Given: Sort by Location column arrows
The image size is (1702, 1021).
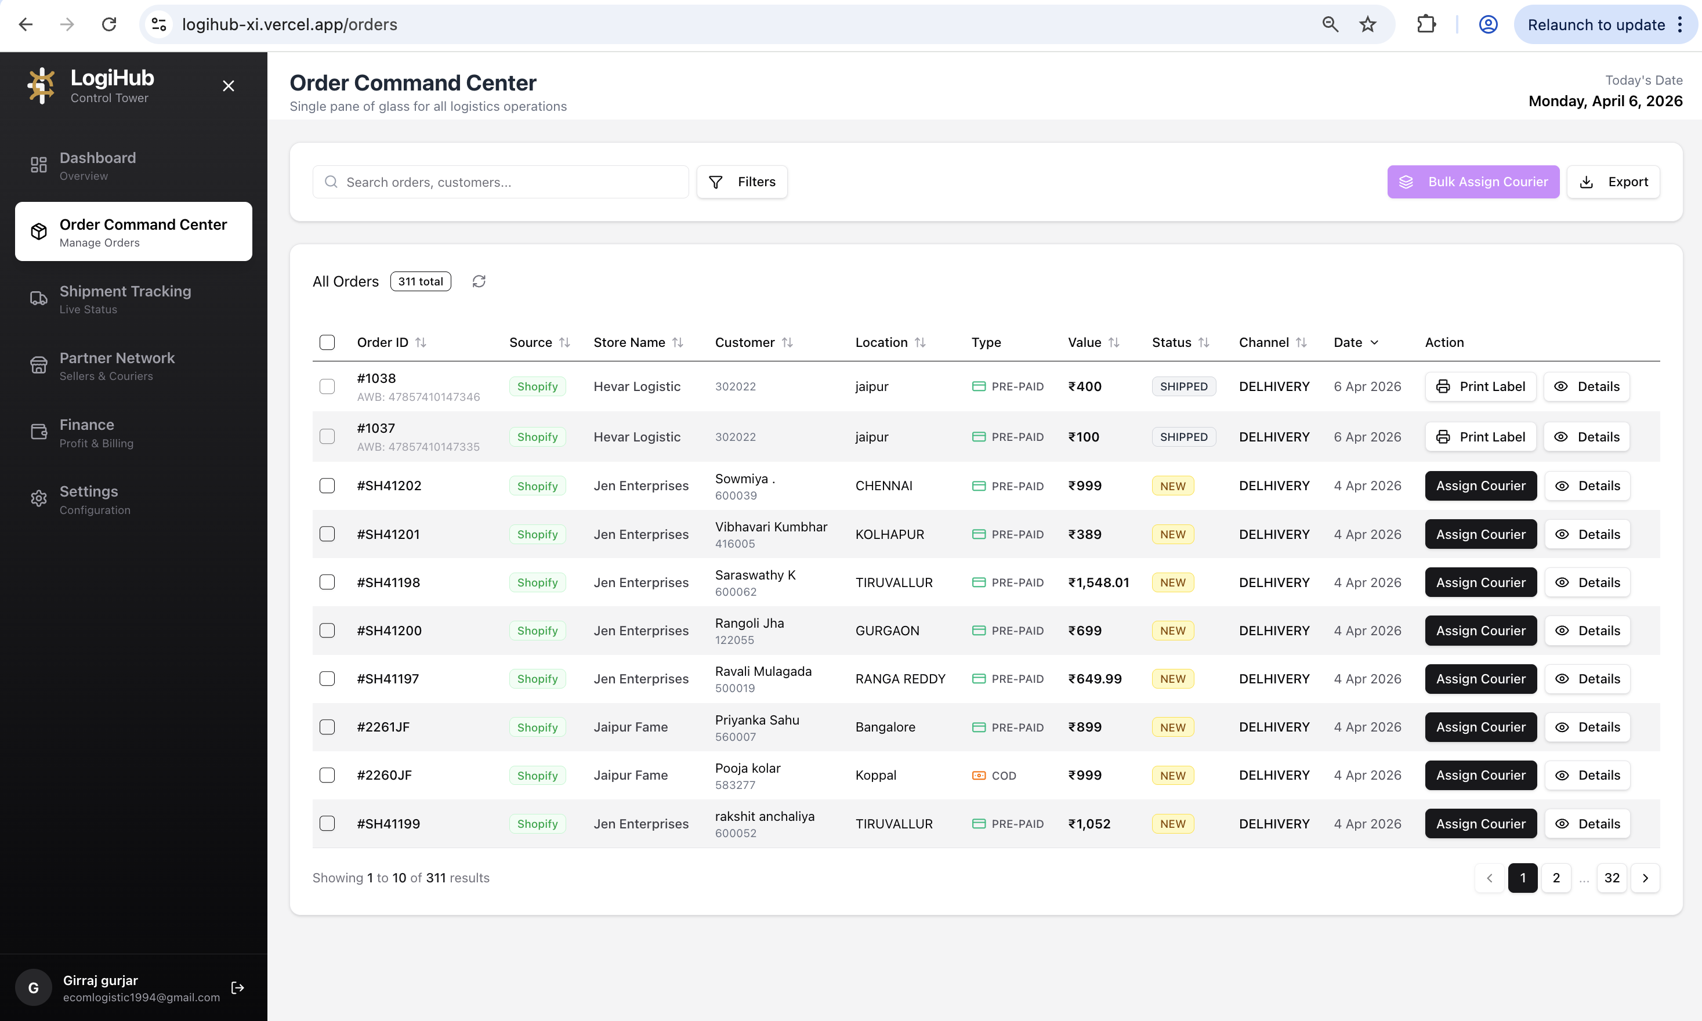Looking at the screenshot, I should coord(921,342).
